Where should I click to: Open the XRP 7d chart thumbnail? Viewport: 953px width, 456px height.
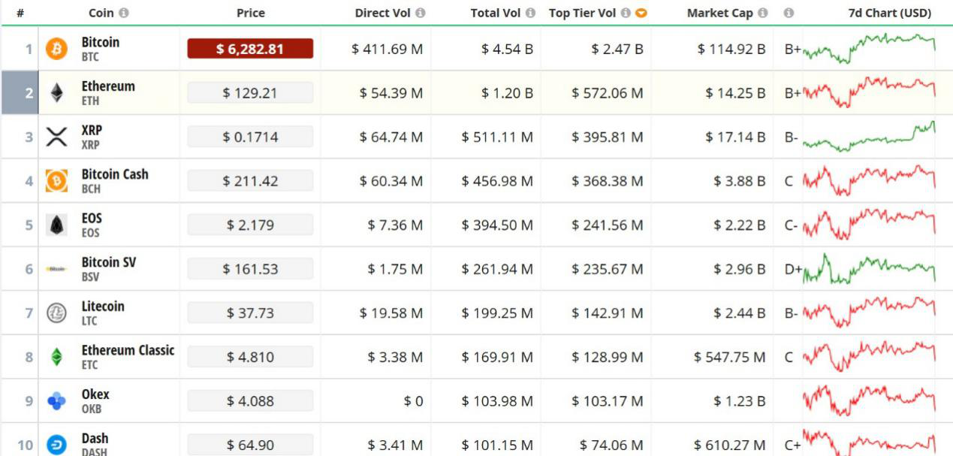pyautogui.click(x=869, y=137)
